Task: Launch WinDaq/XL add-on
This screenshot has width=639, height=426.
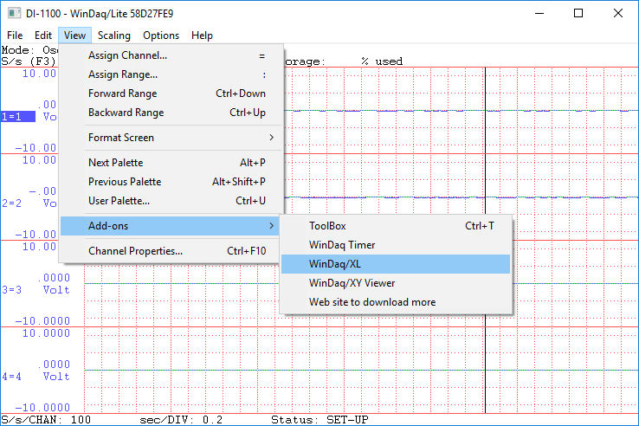Action: click(396, 264)
